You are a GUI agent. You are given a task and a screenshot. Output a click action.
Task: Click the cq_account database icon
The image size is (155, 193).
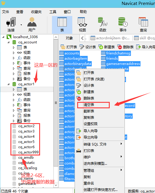[x=14, y=42]
